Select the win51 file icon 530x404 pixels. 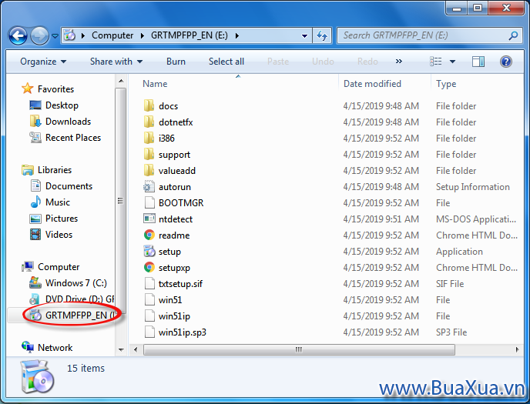149,299
